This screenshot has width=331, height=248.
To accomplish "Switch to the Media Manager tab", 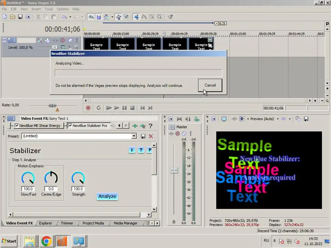I will coord(125,223).
